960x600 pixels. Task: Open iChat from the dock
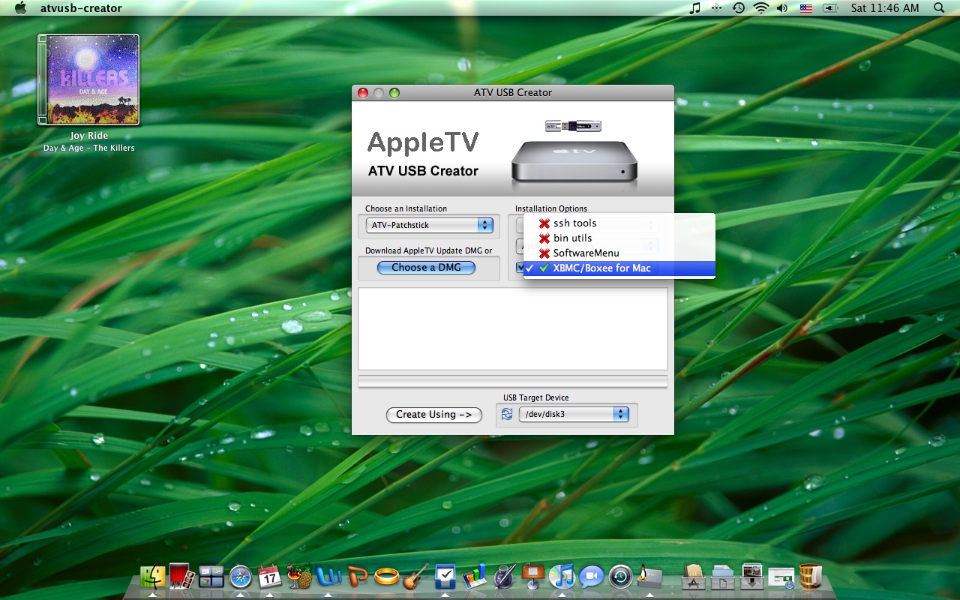[591, 576]
